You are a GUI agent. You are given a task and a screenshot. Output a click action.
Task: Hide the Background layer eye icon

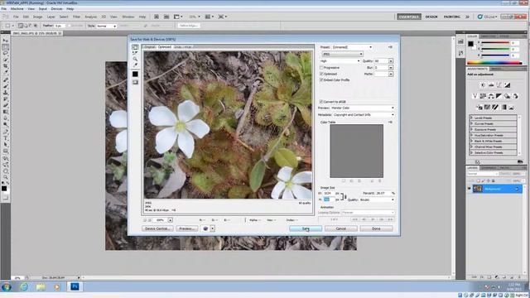click(470, 189)
